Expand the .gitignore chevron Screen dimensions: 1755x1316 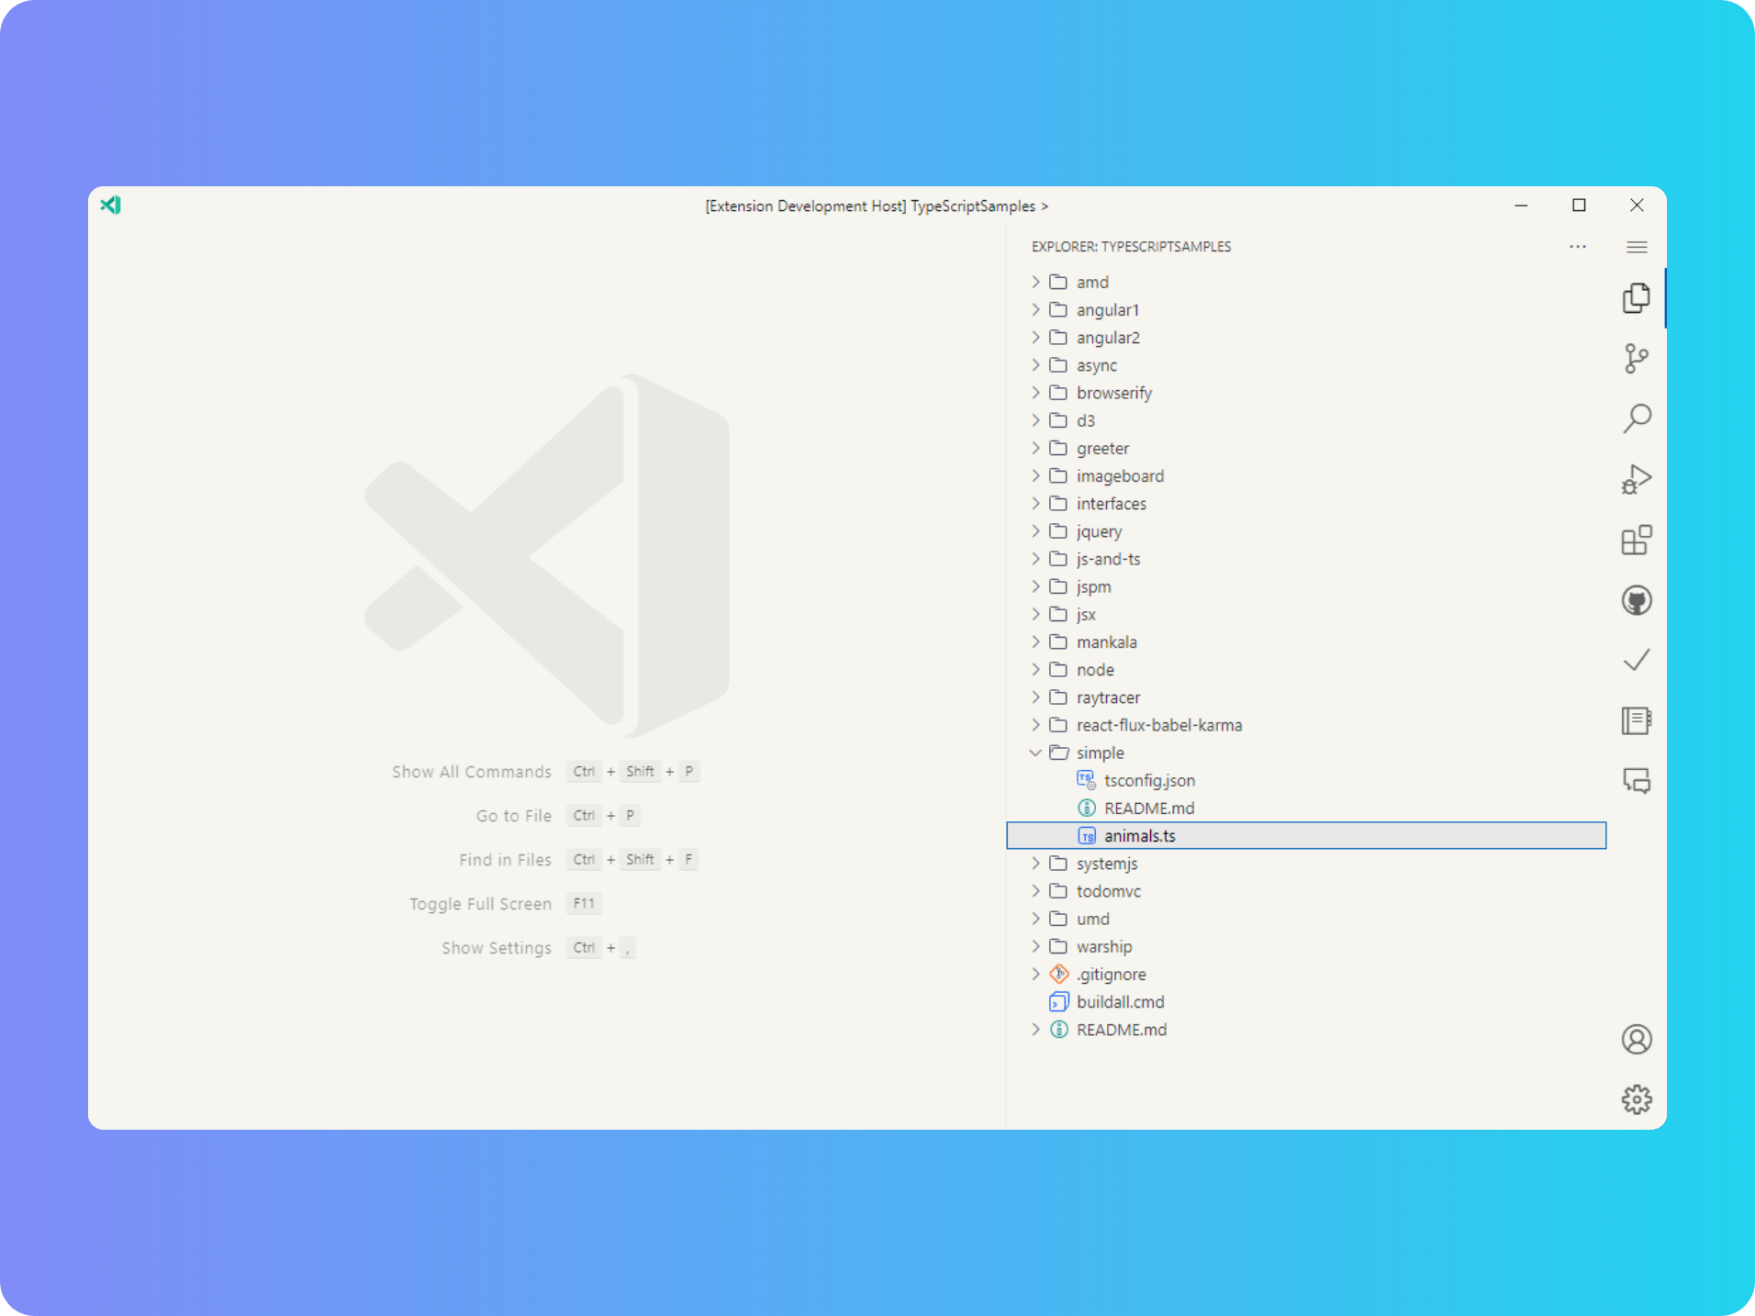[1035, 974]
